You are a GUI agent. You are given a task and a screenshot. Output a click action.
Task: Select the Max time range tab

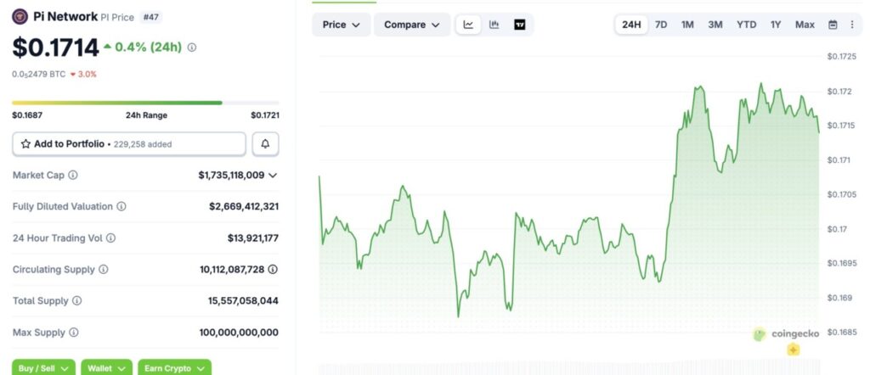(805, 25)
